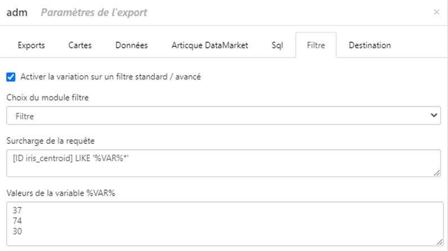The height and width of the screenshot is (251, 448).
Task: Select the Données tab
Action: [131, 45]
